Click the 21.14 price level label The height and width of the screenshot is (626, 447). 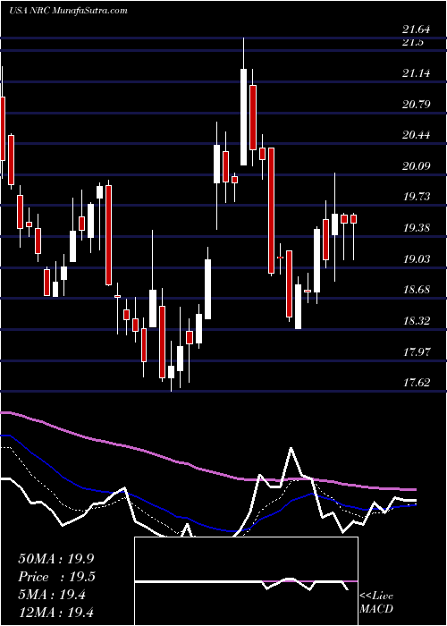(417, 73)
